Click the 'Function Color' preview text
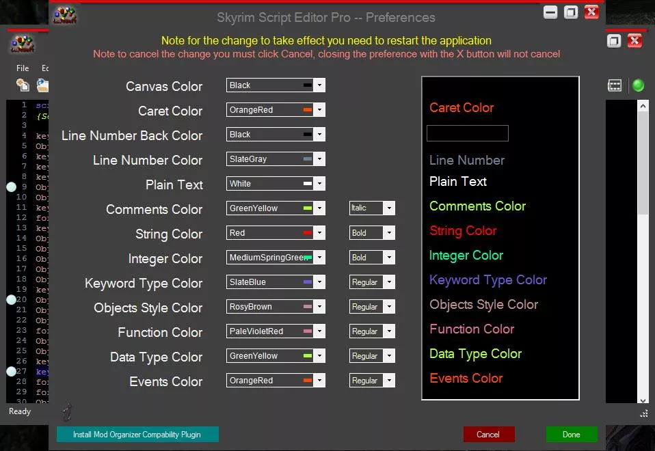 472,329
